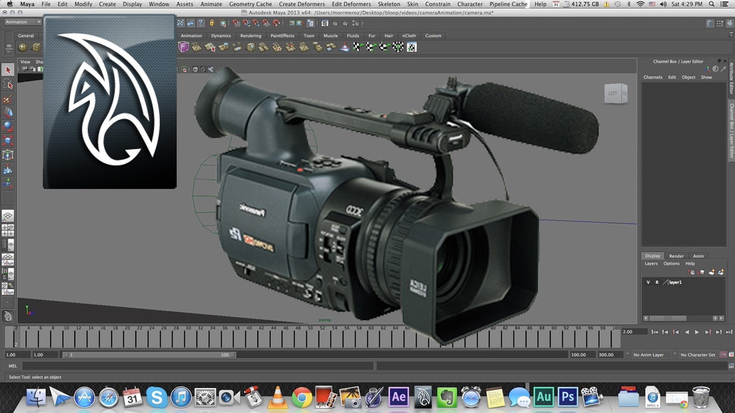Activate the Paint Selection tool
The width and height of the screenshot is (735, 413).
coord(8,99)
